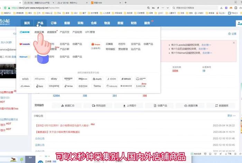Expand the address bar dropdown chevron

[168, 8]
